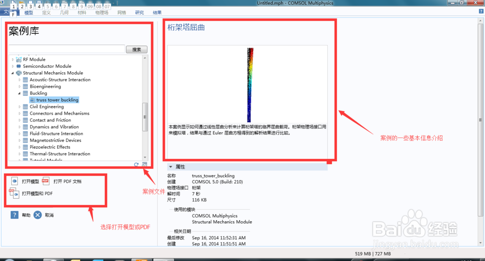Expand the Dynamics and Vibration folder
The image size is (485, 261).
point(19,127)
